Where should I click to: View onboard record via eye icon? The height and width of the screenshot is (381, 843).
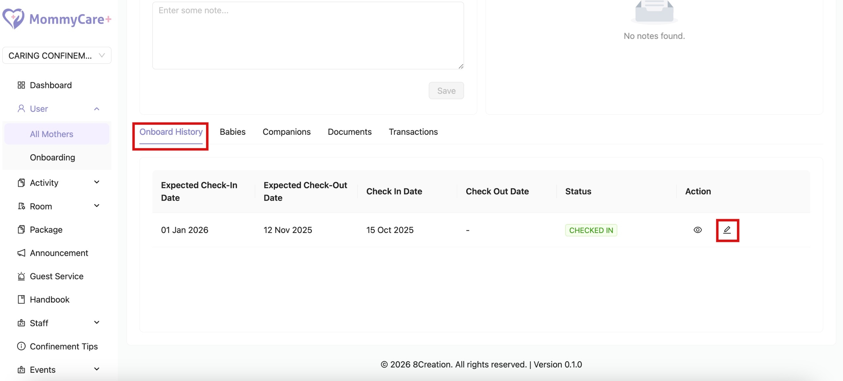[x=697, y=230]
